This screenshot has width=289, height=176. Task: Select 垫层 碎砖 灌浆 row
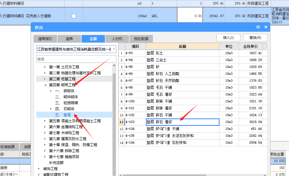[x=192, y=108]
